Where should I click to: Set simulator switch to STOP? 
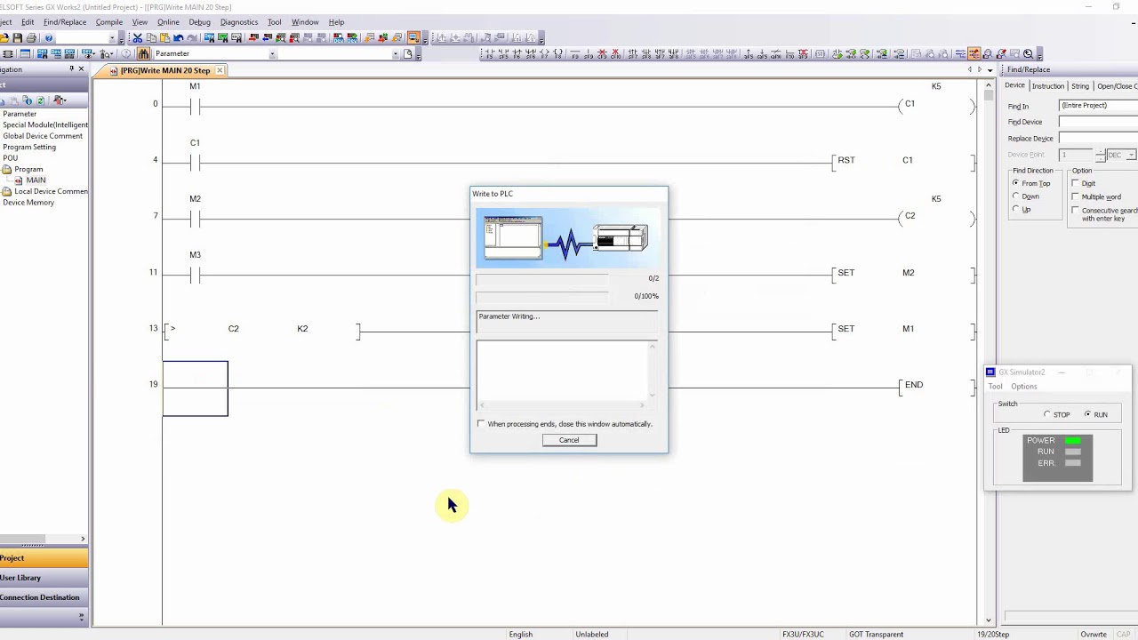point(1047,414)
